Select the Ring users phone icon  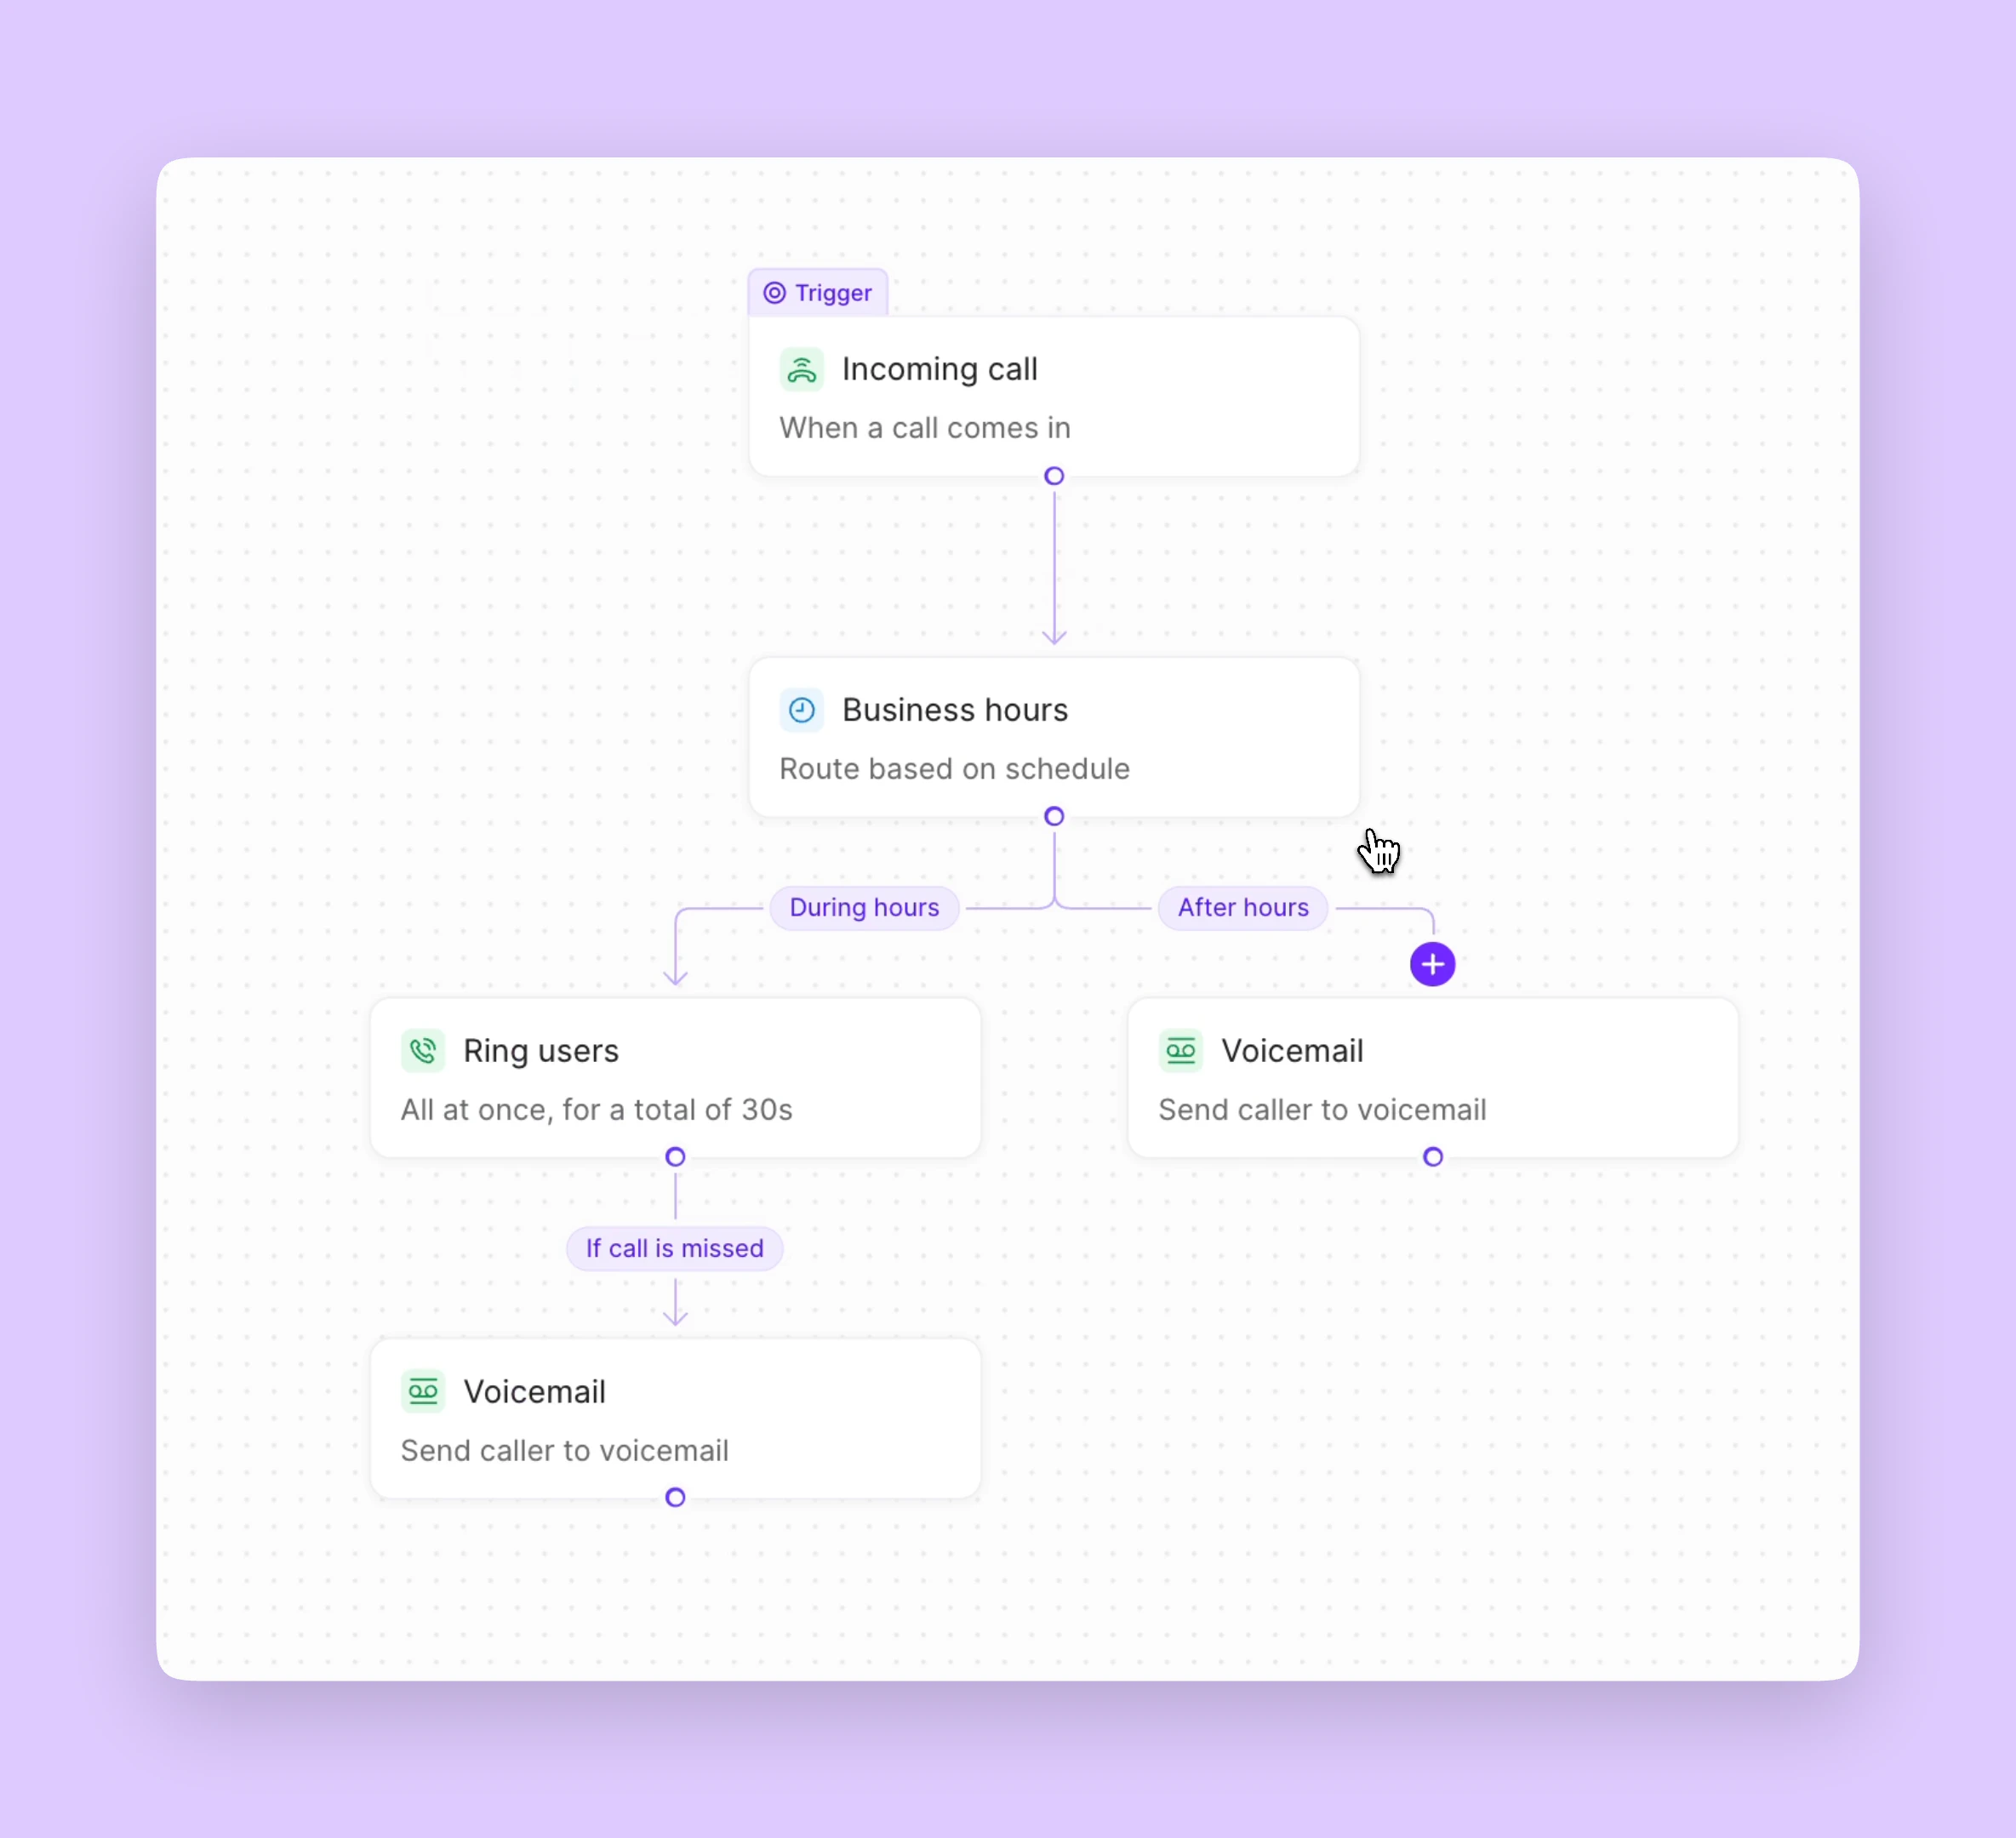coord(423,1051)
